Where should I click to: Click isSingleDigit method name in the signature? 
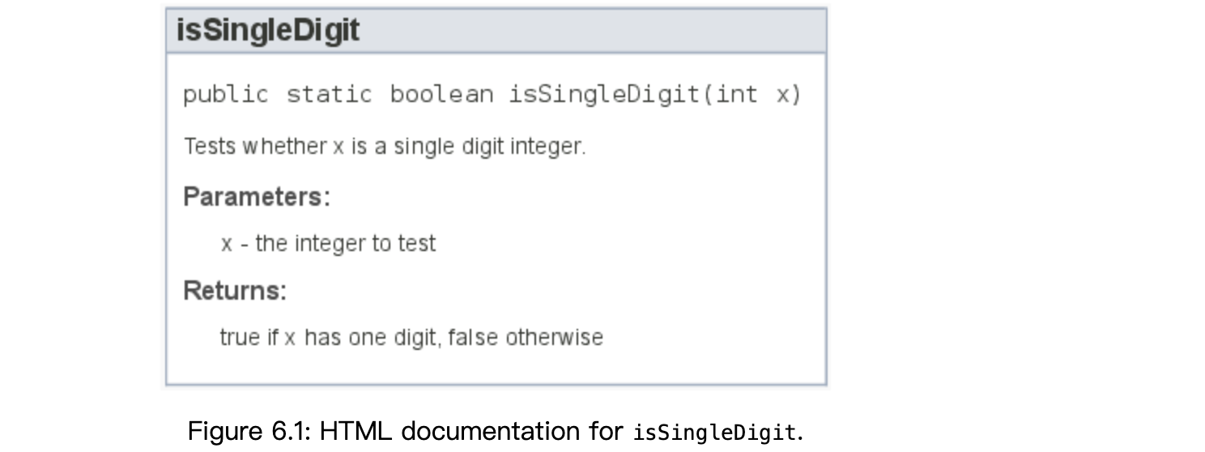point(605,95)
